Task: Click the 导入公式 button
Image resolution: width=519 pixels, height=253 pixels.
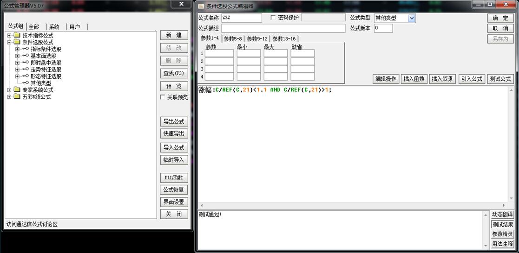Action: (x=174, y=147)
